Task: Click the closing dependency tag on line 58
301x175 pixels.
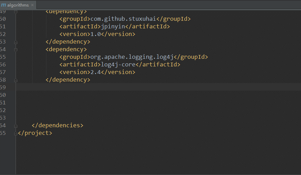Action: click(68, 80)
